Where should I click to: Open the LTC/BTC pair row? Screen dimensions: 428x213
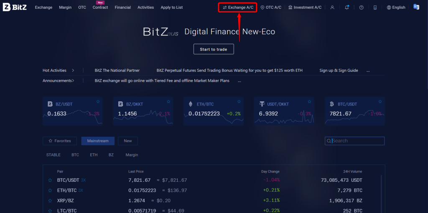[214, 210]
